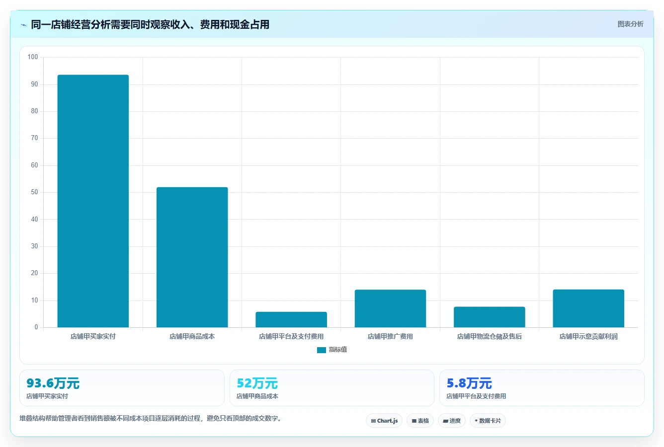Click the 店铺甲买家实付 axis label
Screen dimensions: 664x447
[93, 336]
